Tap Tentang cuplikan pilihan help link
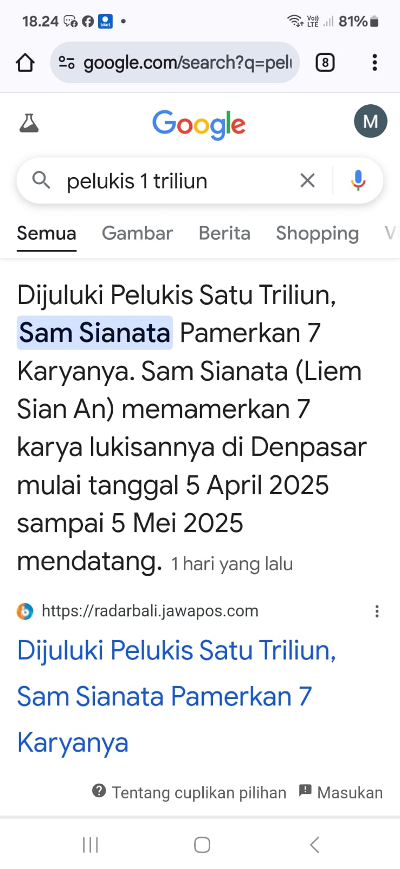Image resolution: width=400 pixels, height=869 pixels. (190, 792)
